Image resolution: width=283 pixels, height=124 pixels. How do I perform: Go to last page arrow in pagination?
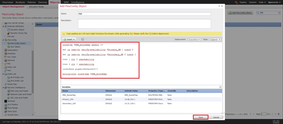coord(276,114)
